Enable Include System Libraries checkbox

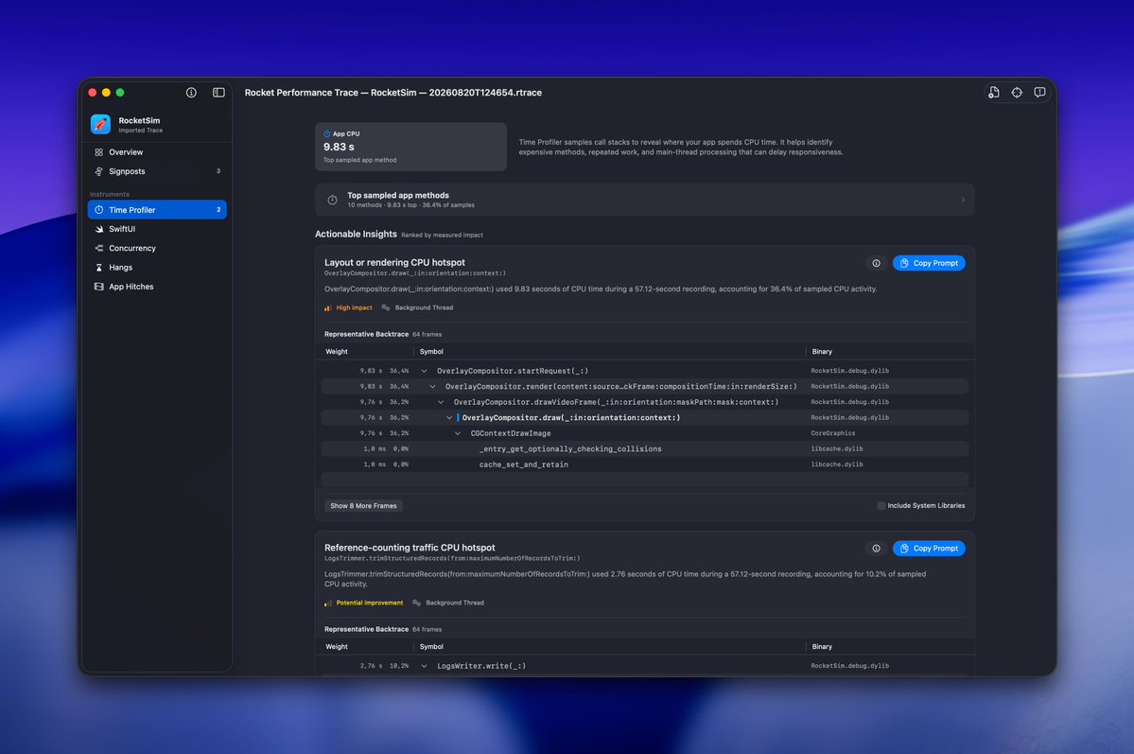click(881, 506)
